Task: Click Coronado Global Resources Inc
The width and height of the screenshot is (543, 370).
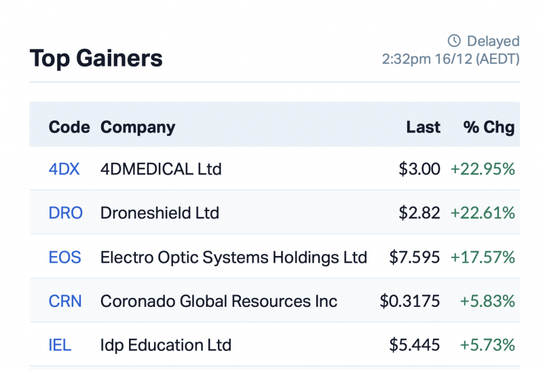Action: [219, 301]
